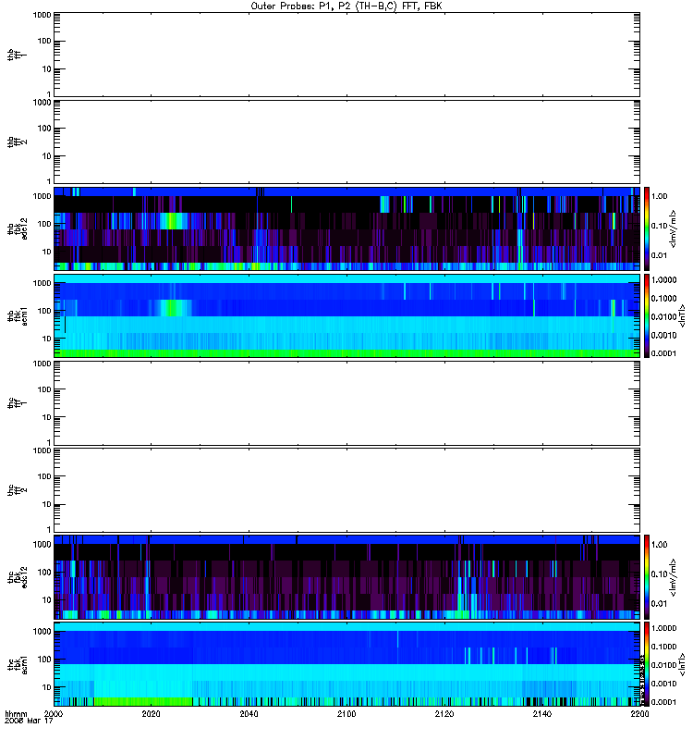Click the plot title Outer Probes text
Screen dimensions: 693x740
346,6
